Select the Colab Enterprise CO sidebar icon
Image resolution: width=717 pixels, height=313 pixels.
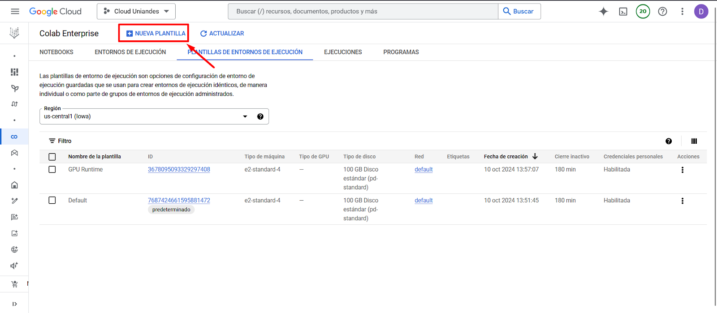coord(14,137)
